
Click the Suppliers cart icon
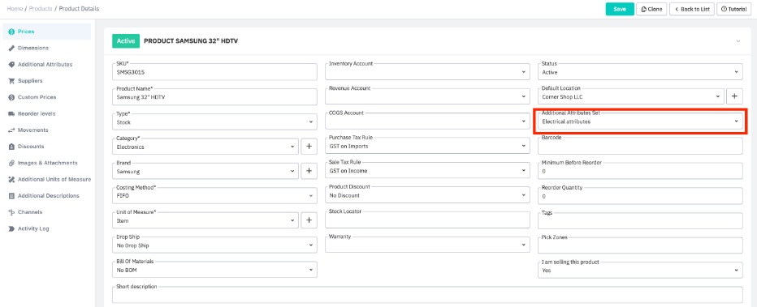point(11,81)
